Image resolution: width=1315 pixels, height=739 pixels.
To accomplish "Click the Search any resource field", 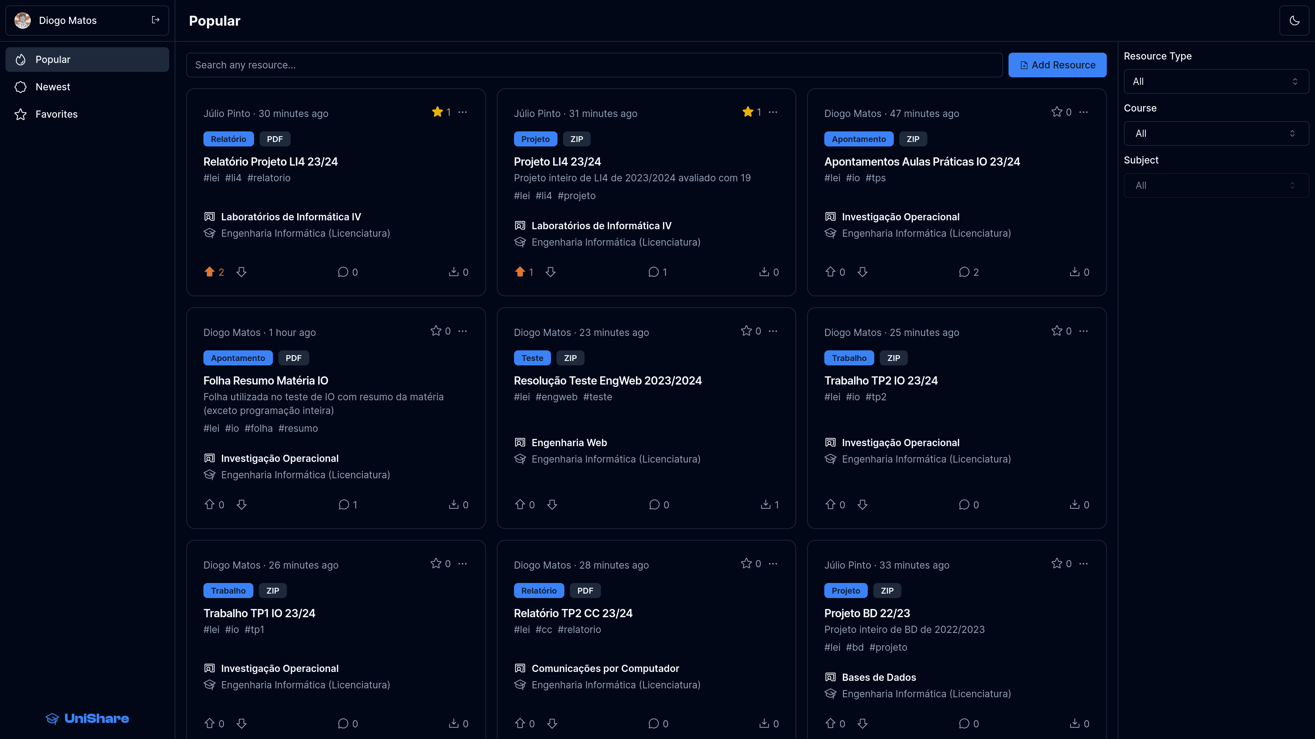I will 595,65.
